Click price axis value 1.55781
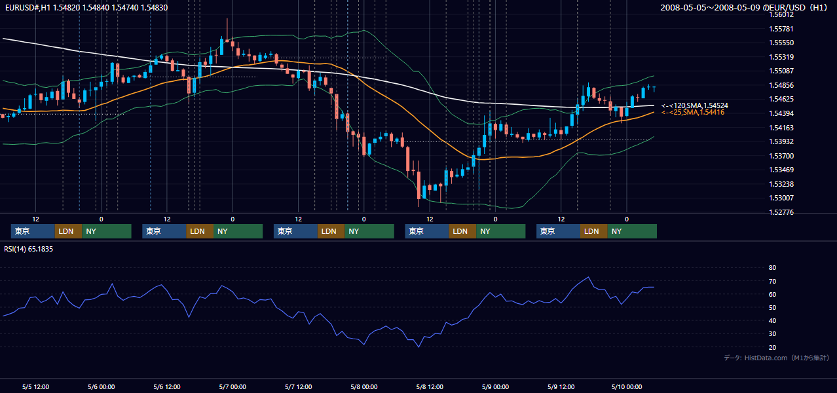837x393 pixels. (781, 29)
